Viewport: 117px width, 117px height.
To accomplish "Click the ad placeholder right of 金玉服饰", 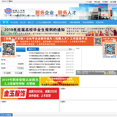I will pyautogui.click(x=88, y=94).
